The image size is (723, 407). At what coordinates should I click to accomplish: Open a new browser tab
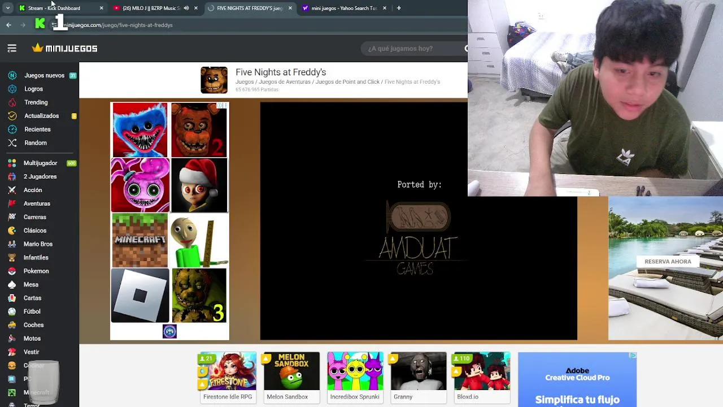tap(399, 8)
